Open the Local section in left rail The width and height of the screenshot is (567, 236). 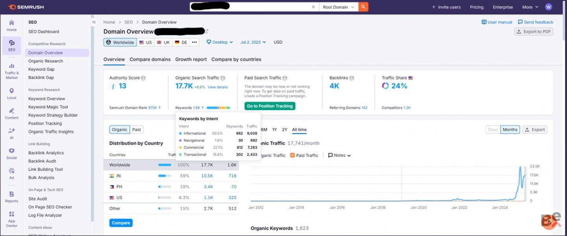click(x=11, y=93)
